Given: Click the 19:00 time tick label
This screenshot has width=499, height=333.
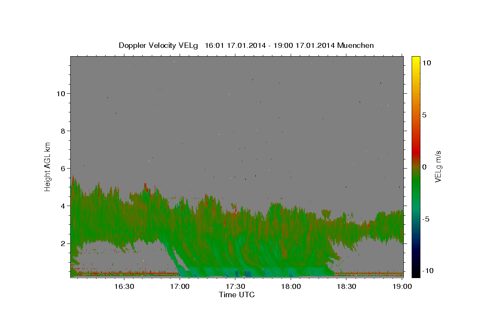Looking at the screenshot, I should pos(403,286).
